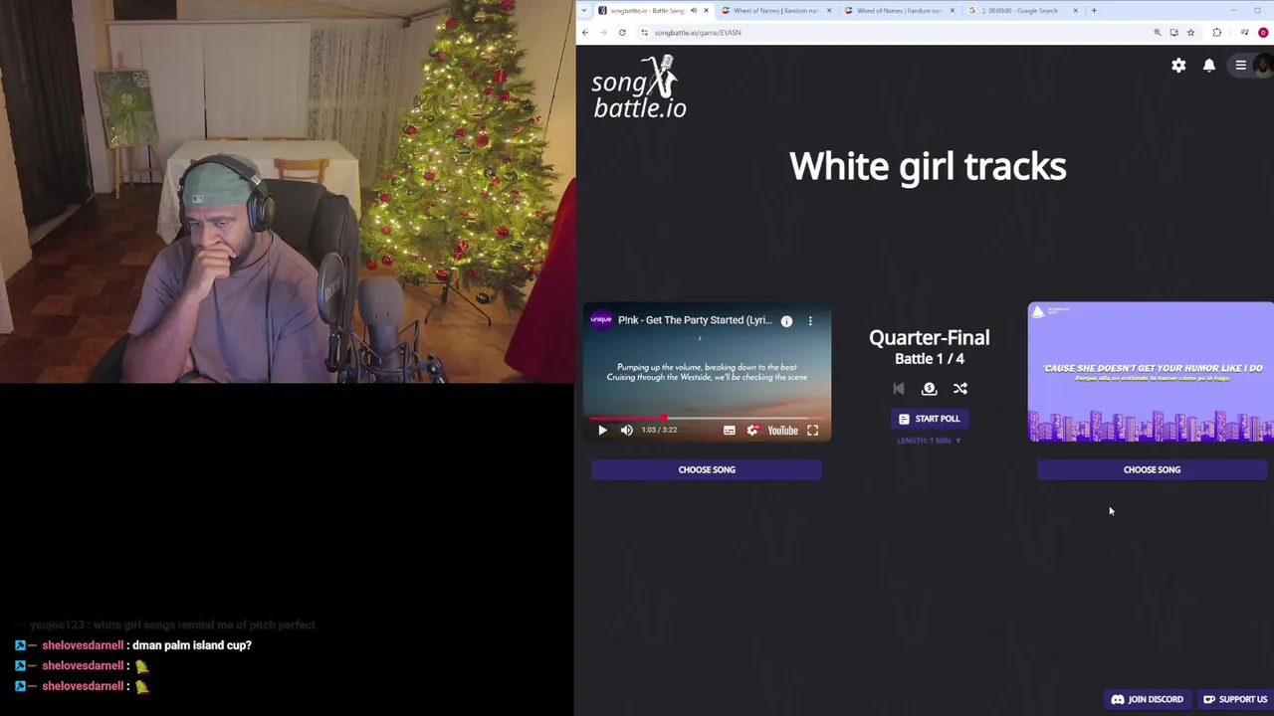Screen dimensions: 1274x716
Task: Open the YouTube player three-dot menu
Action: [810, 320]
